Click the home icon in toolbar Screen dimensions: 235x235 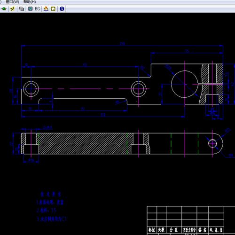[x=53, y=9]
